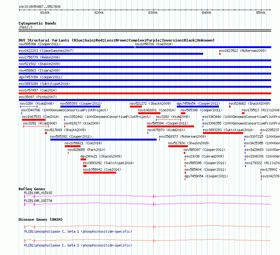Click blue gain bar under nsv585393

[80, 107]
